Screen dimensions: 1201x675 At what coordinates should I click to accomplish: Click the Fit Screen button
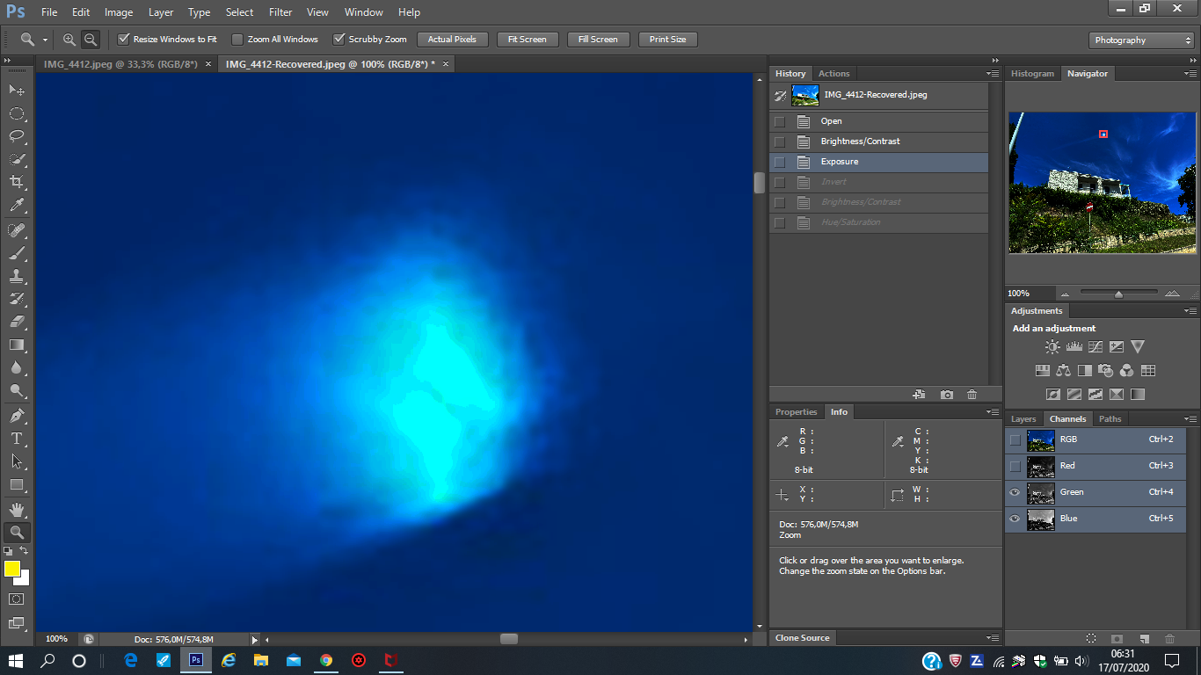point(527,40)
